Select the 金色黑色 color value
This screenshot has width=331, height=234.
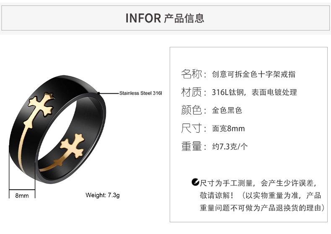[x=227, y=110]
